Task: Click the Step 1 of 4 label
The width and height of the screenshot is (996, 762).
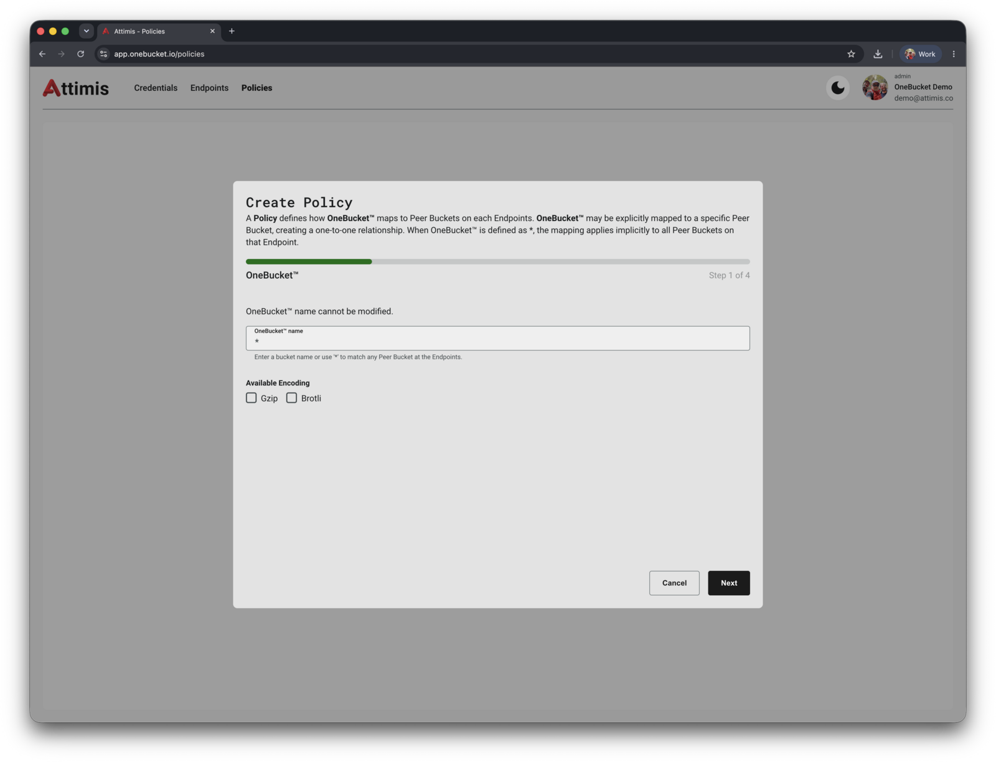Action: [729, 275]
